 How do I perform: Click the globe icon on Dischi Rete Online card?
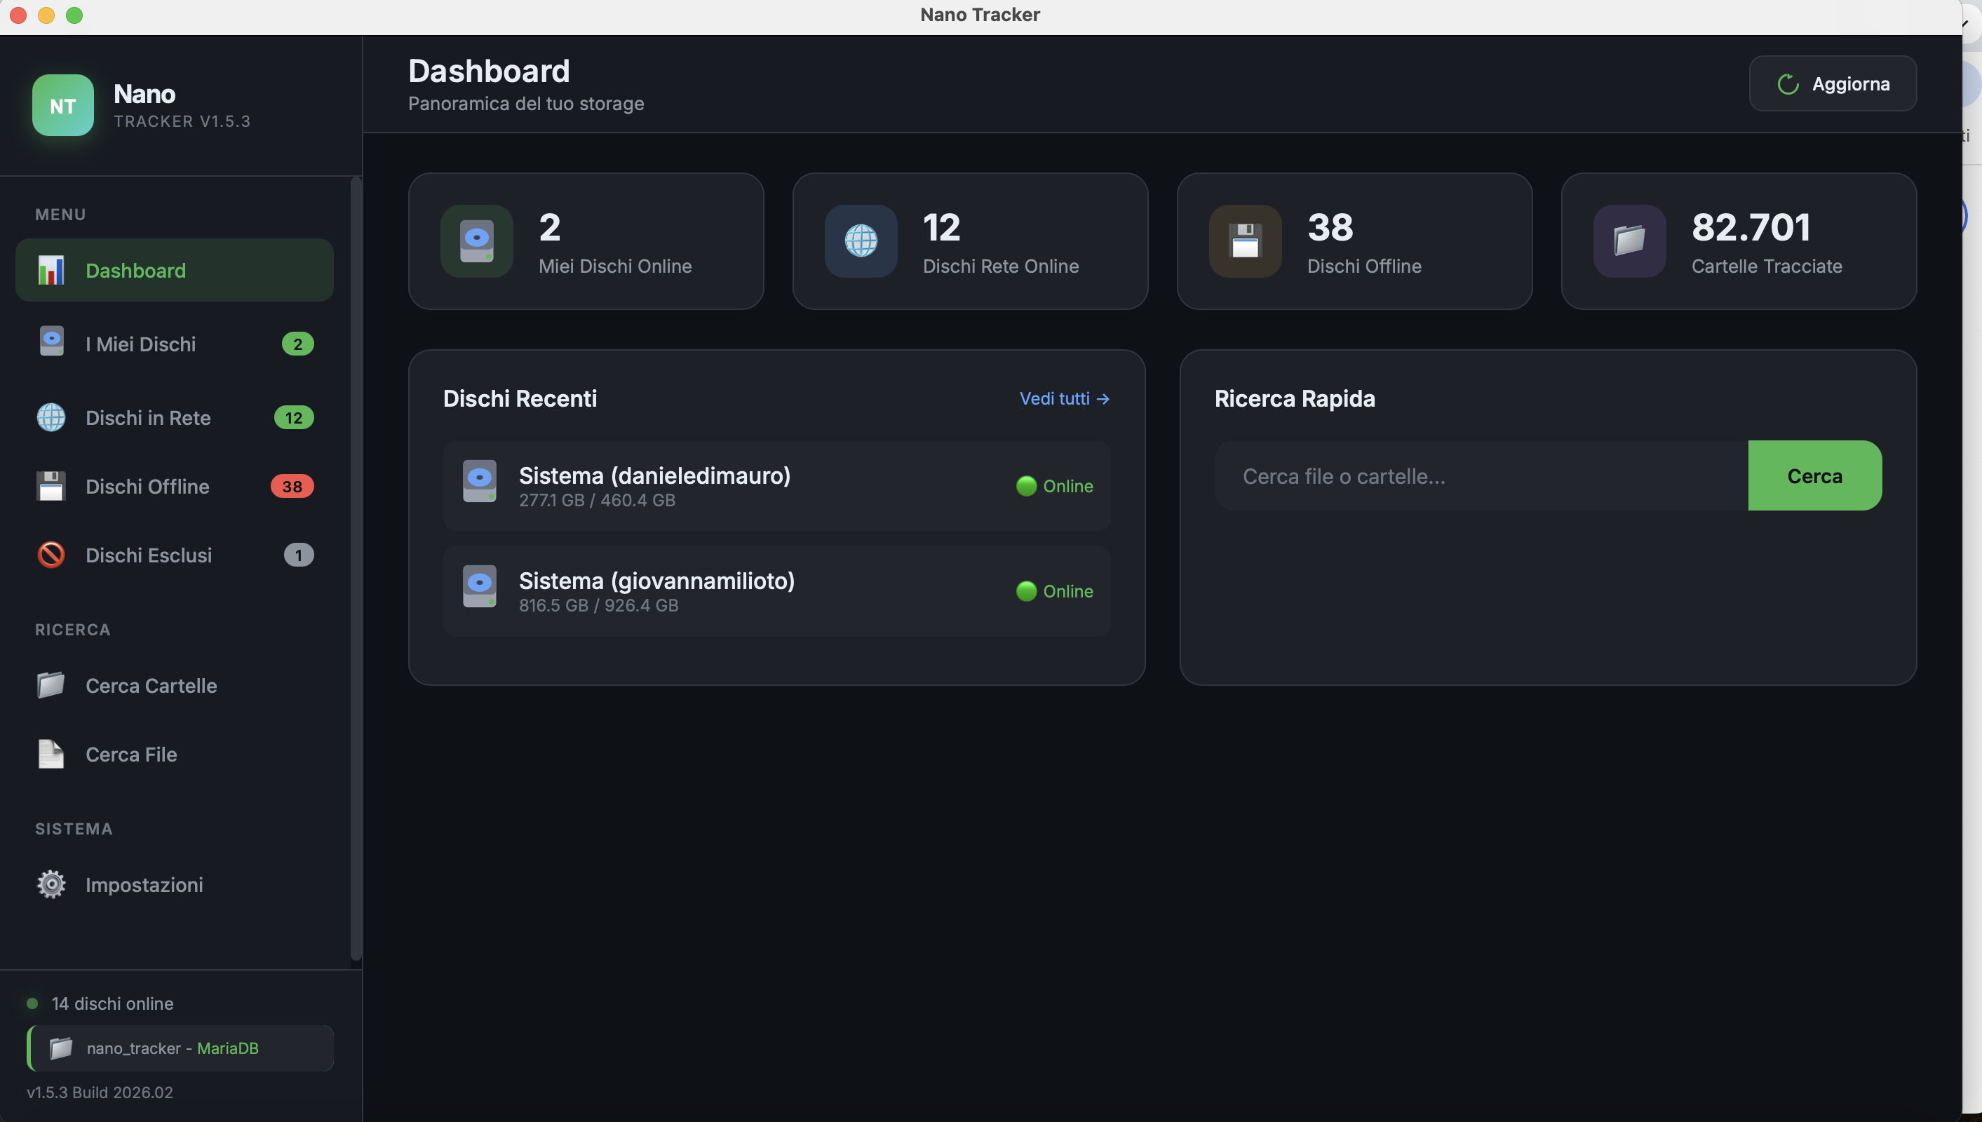(860, 241)
